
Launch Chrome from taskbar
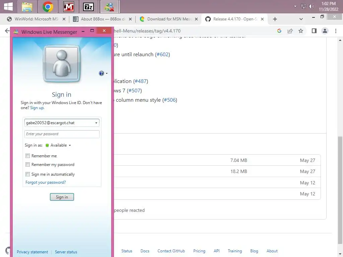(x=48, y=7)
